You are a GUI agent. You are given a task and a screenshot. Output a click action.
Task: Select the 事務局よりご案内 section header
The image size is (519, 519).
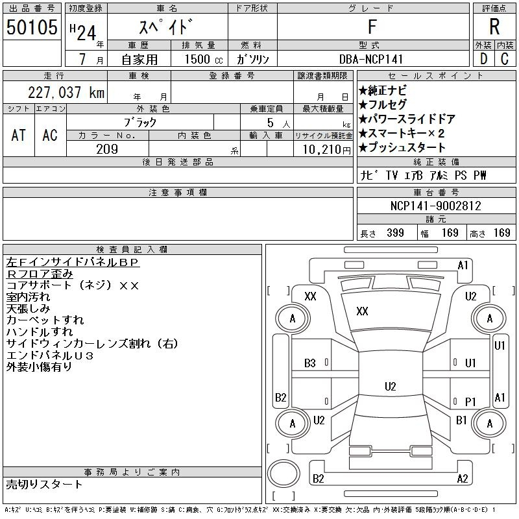132,472
